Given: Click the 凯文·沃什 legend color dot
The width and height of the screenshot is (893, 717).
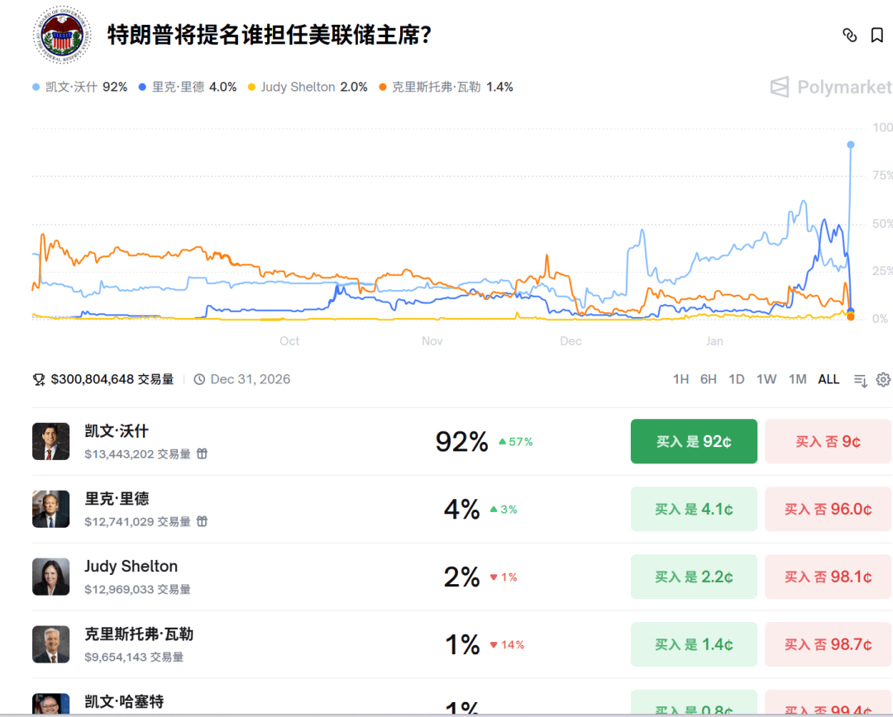Looking at the screenshot, I should coord(36,87).
